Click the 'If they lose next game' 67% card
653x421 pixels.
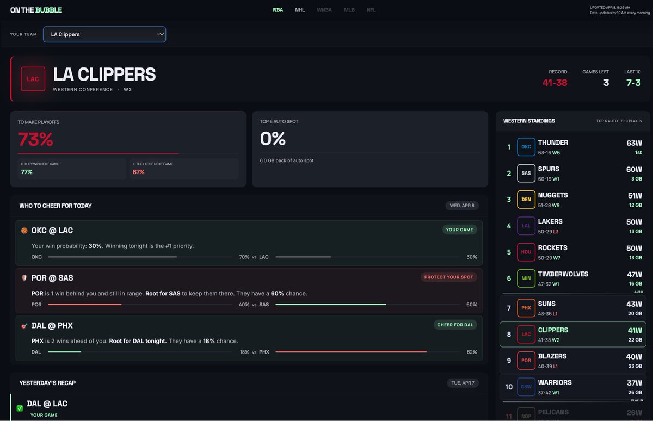point(184,169)
